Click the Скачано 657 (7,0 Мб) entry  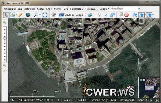point(103,100)
